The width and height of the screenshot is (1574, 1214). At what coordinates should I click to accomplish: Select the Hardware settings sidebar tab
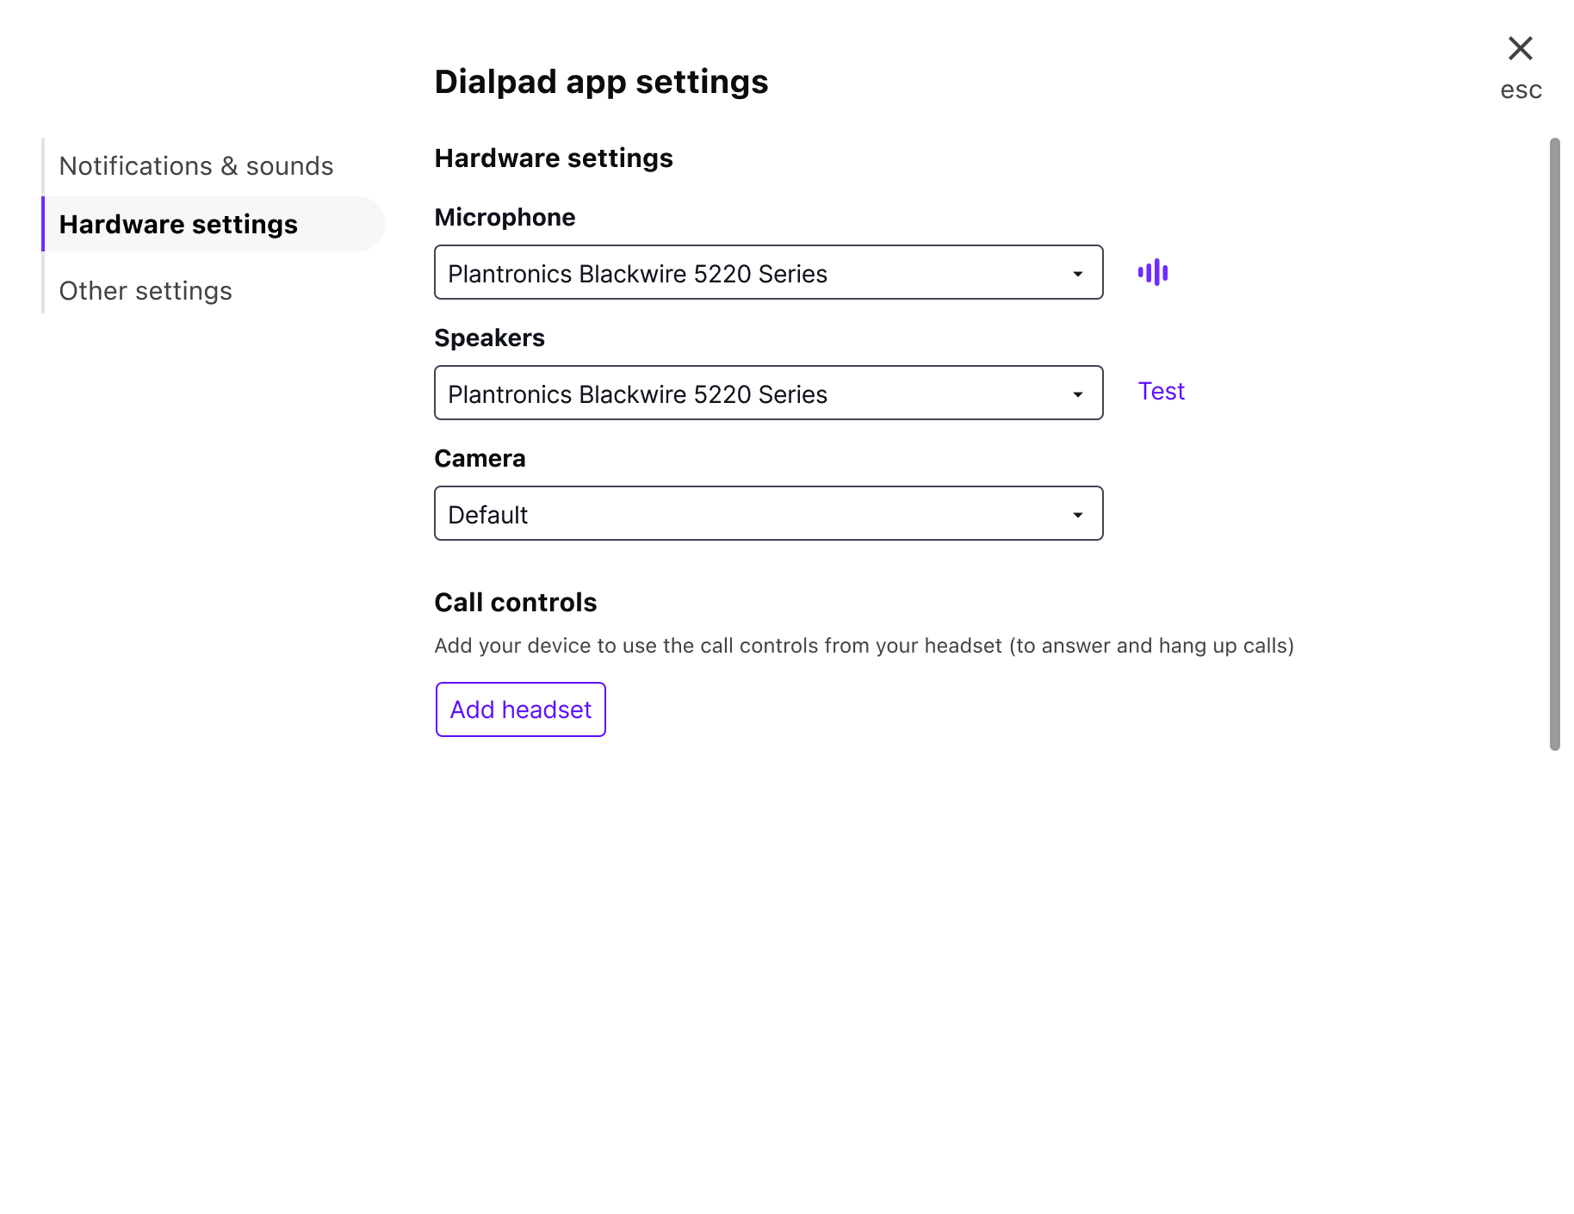(x=178, y=224)
